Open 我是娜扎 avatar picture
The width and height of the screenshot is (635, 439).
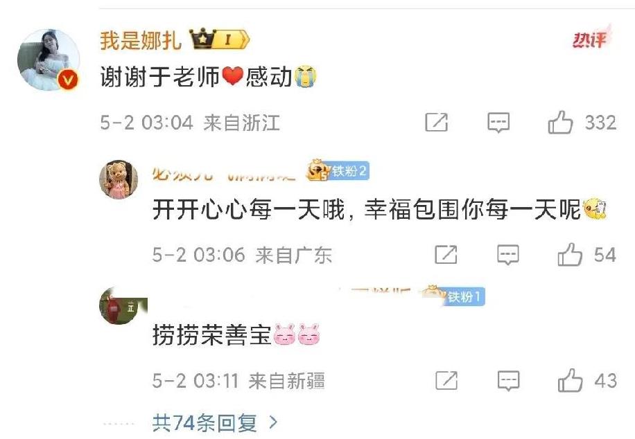coord(49,60)
